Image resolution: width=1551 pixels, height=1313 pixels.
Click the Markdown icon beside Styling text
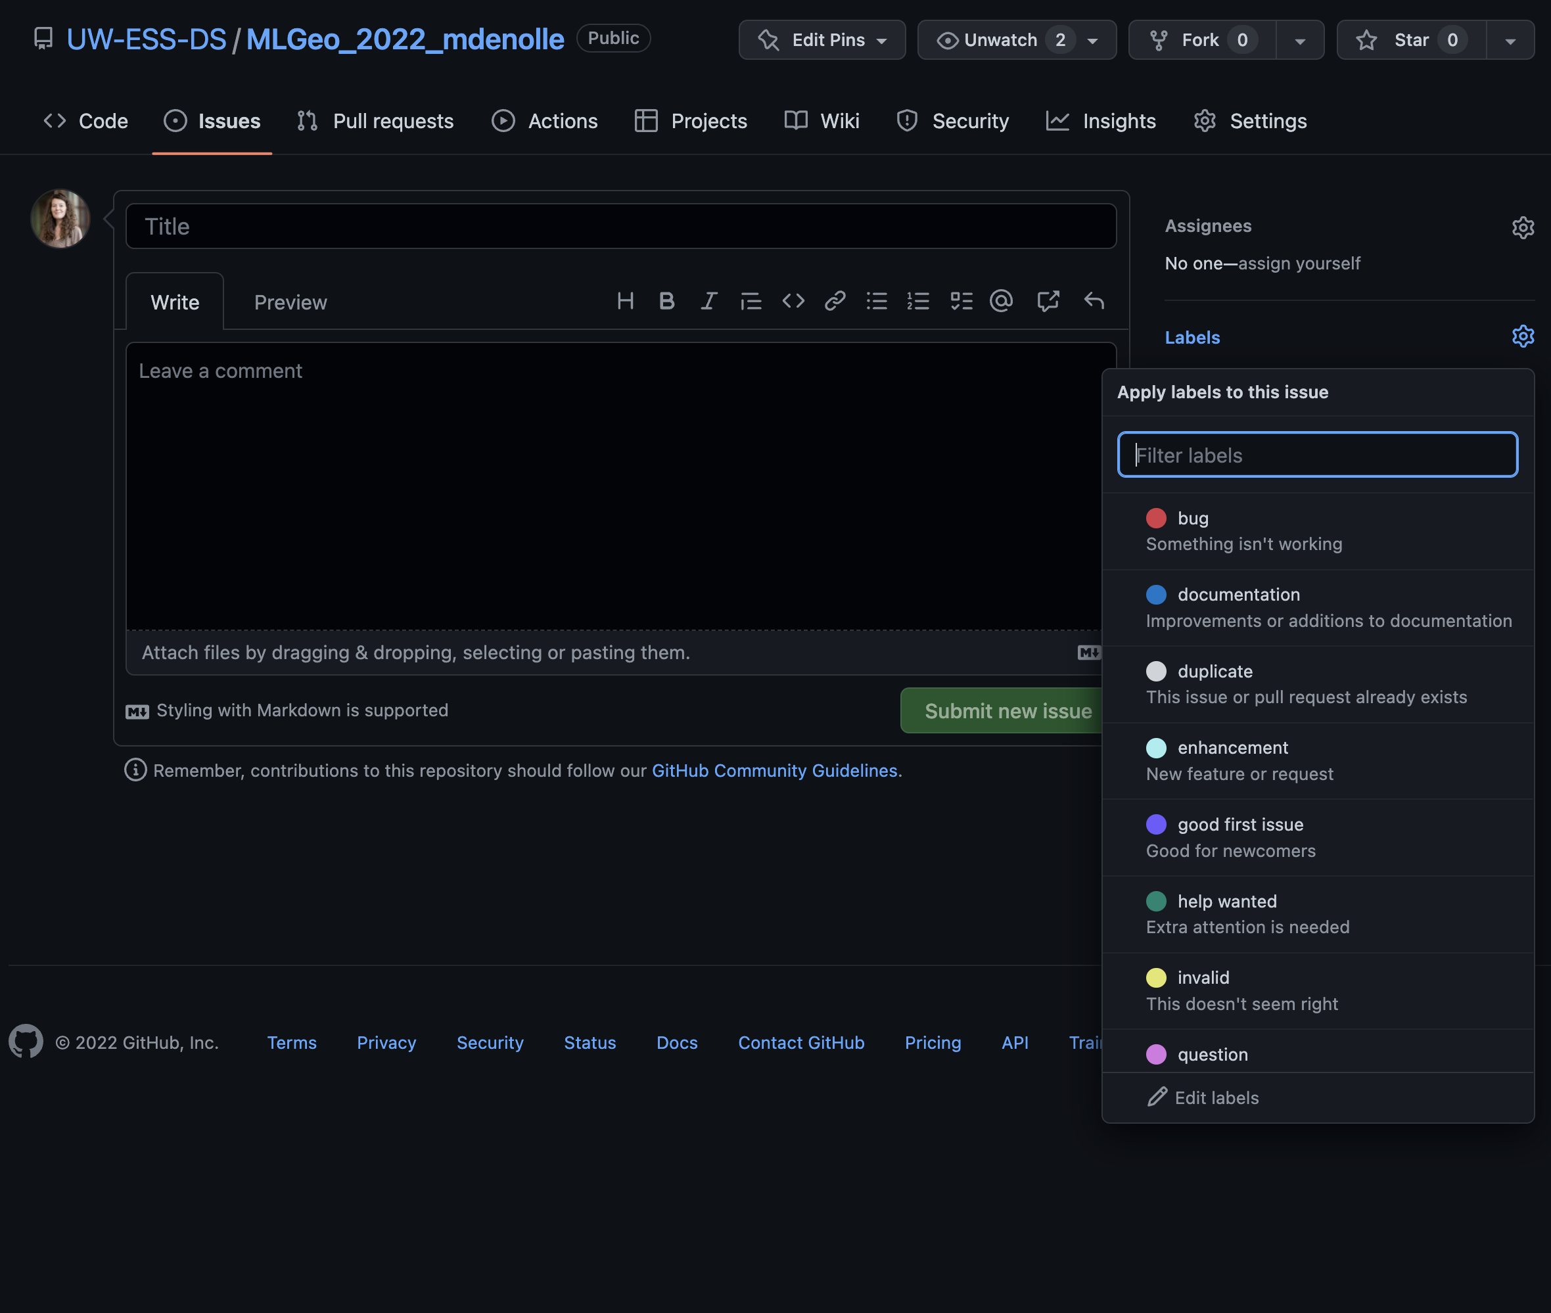tap(137, 712)
